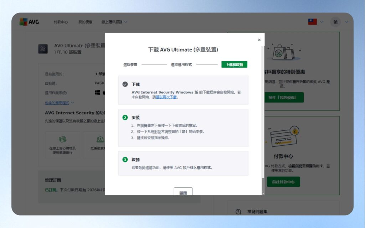Click the download step checkmark icon
This screenshot has width=365, height=228.
(x=125, y=84)
